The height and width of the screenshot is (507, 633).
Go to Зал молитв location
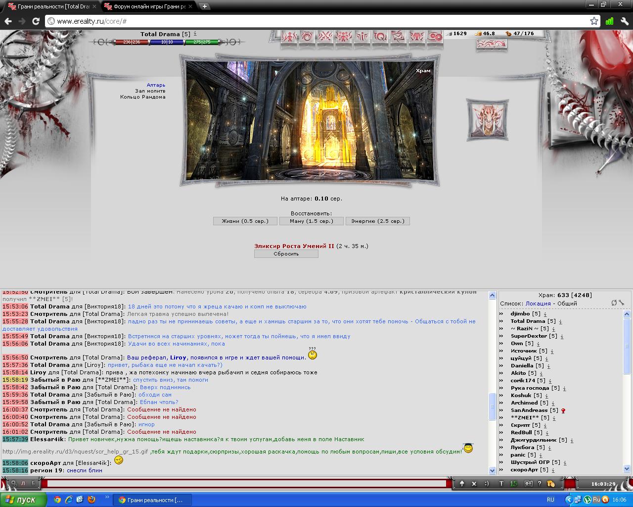coord(150,91)
